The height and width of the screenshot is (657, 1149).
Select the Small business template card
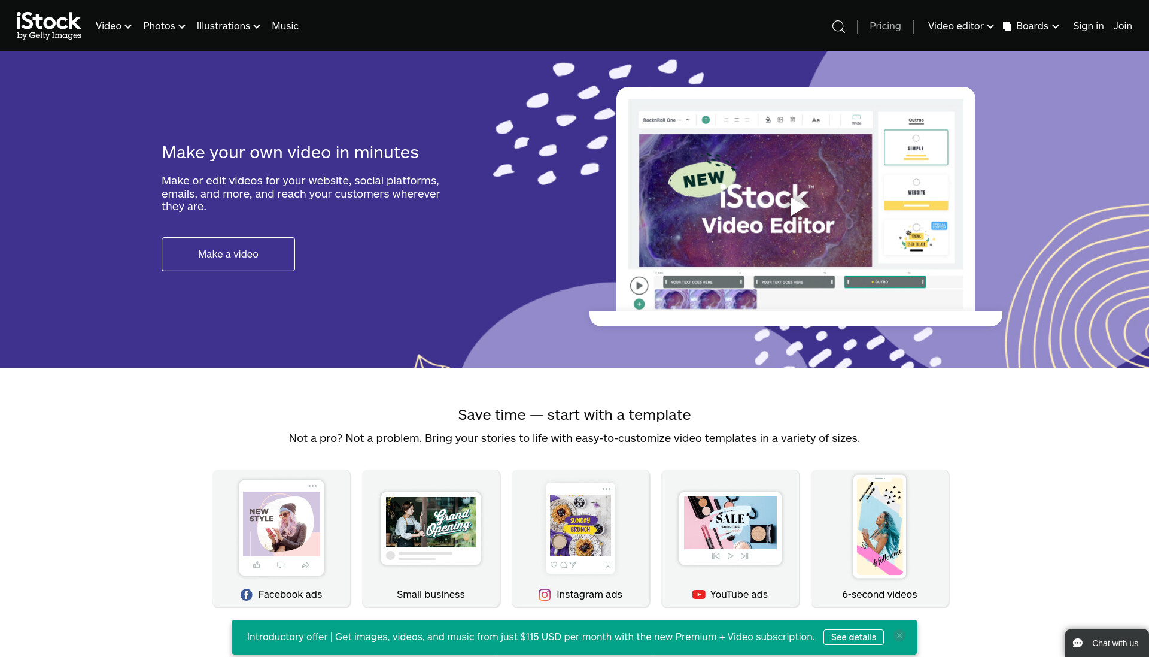click(431, 538)
